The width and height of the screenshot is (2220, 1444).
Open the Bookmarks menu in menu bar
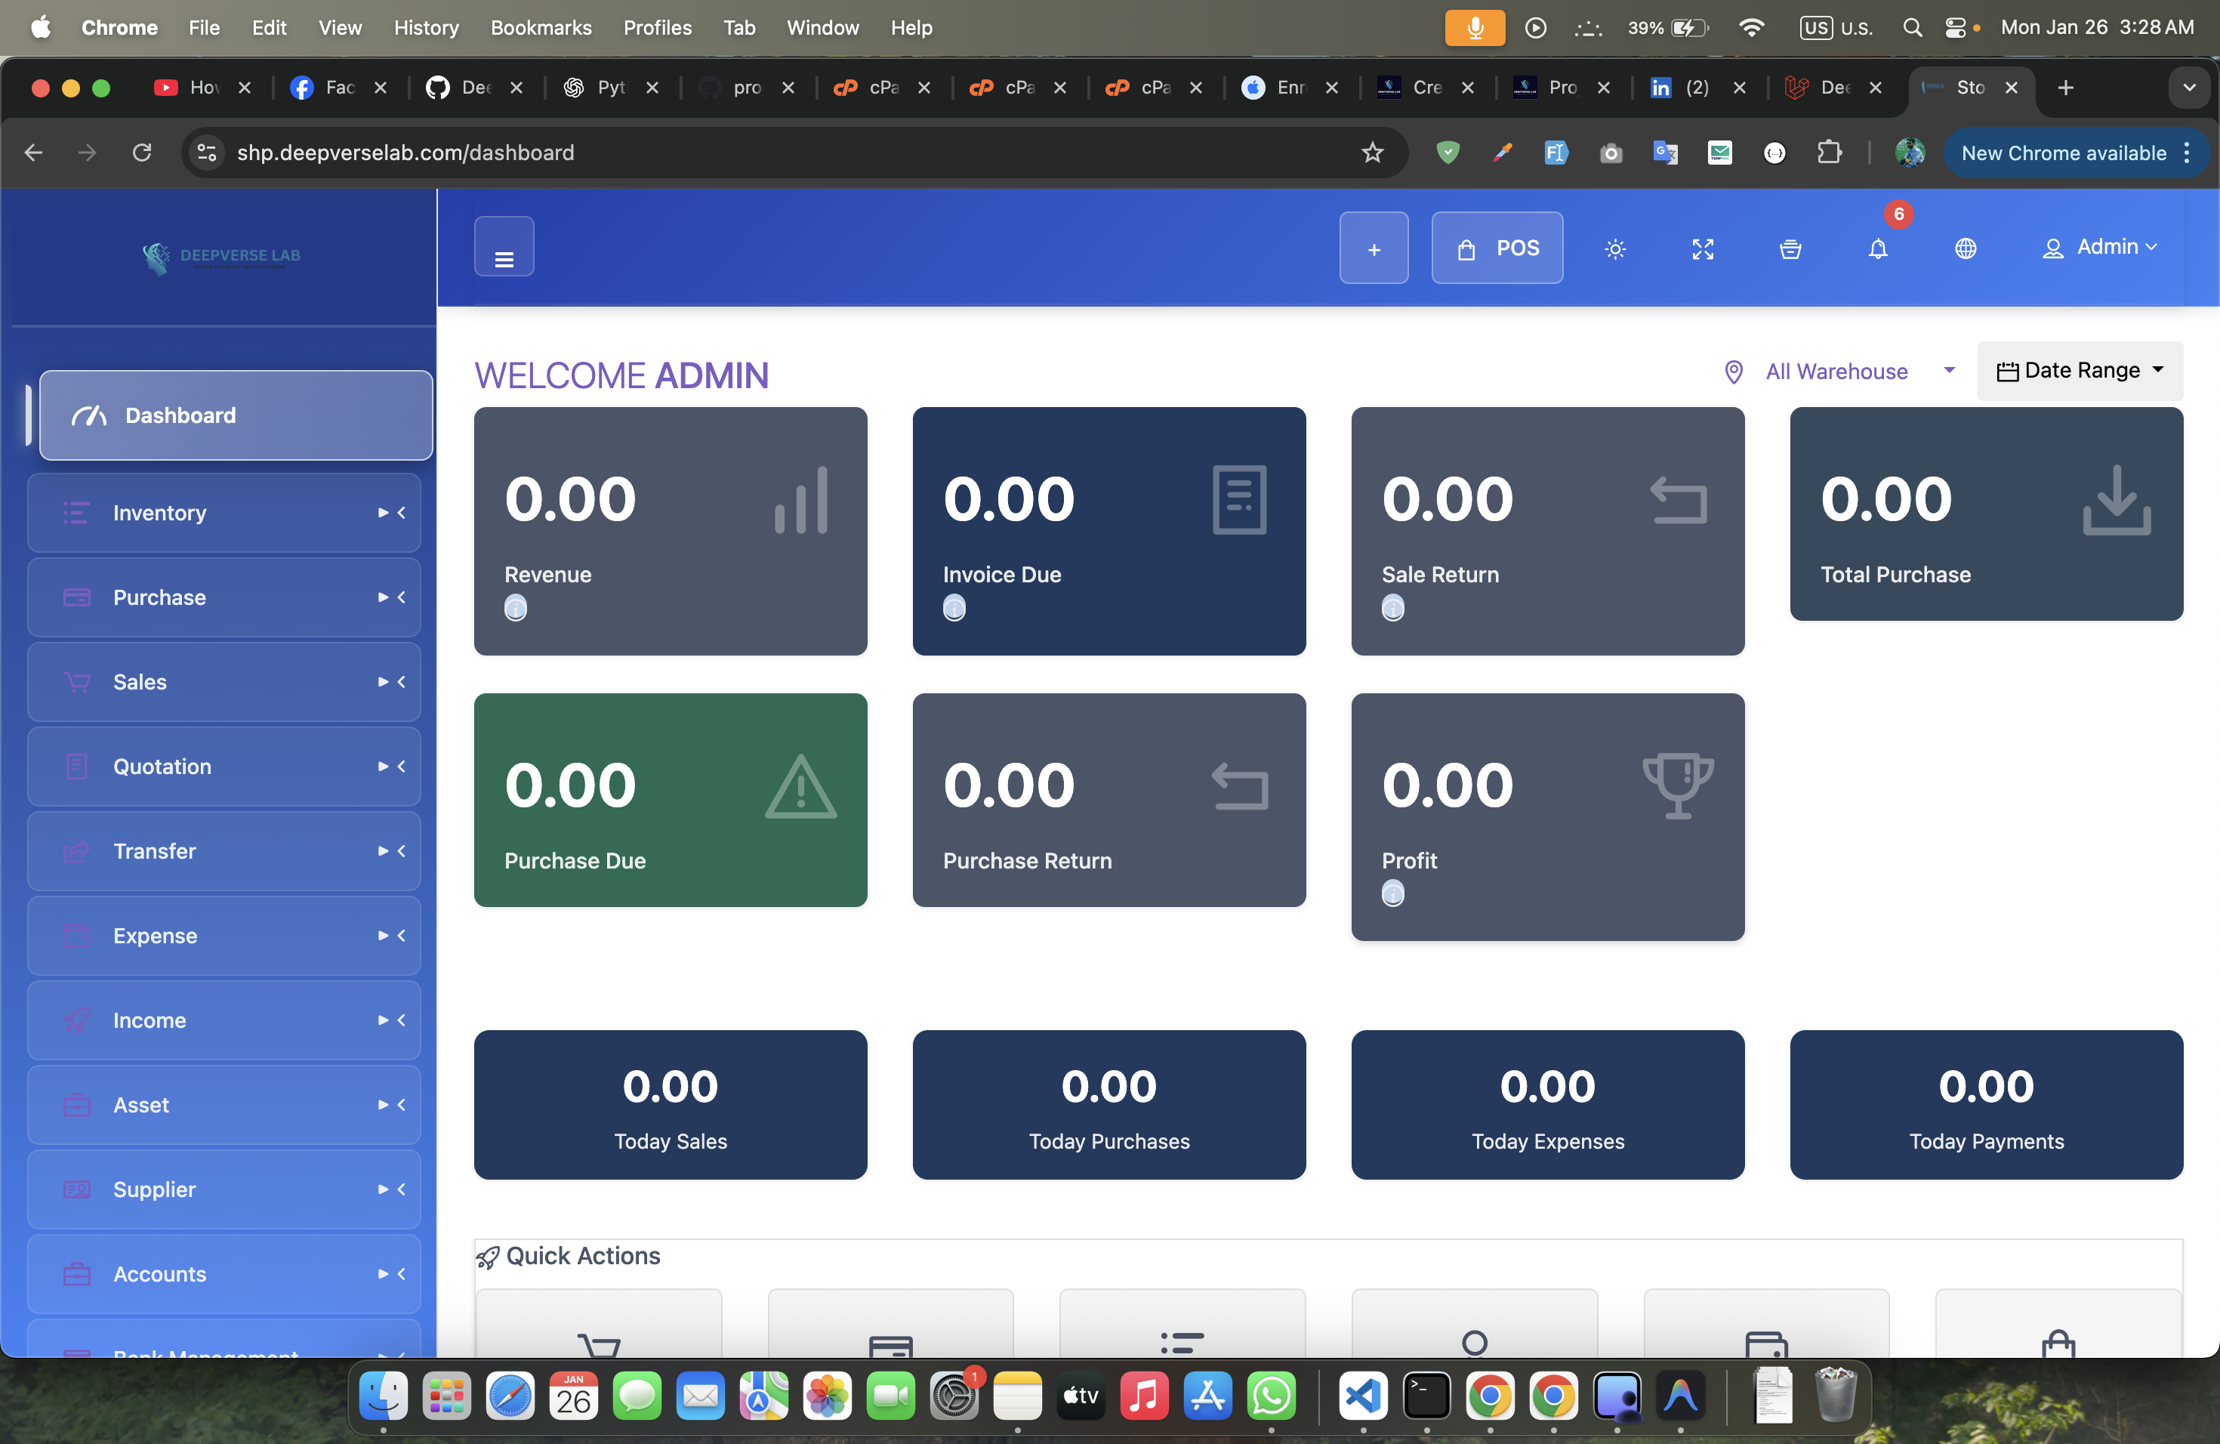pos(540,27)
